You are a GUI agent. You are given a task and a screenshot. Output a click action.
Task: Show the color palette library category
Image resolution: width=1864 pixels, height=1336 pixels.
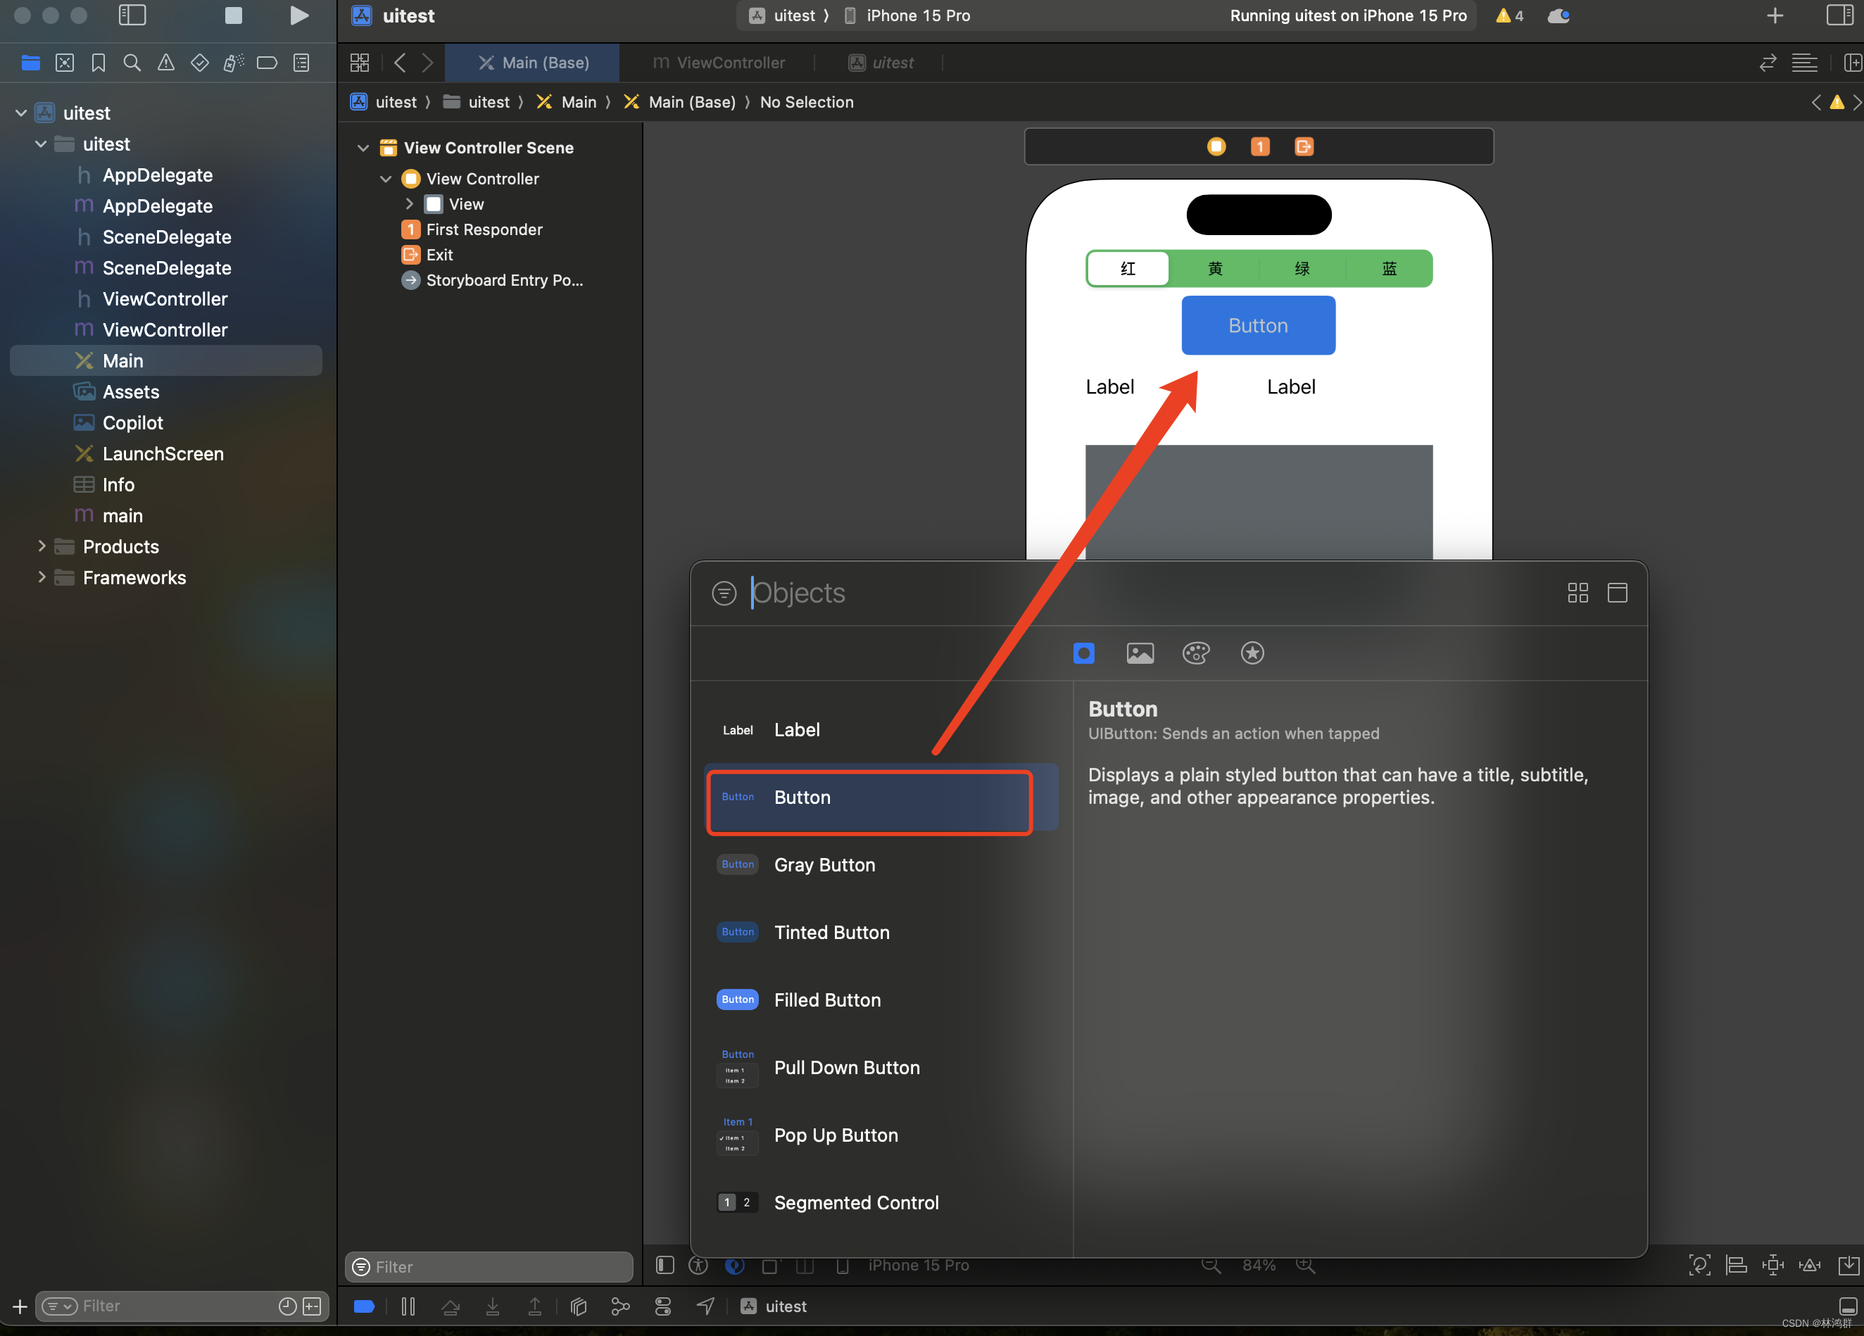pyautogui.click(x=1196, y=653)
